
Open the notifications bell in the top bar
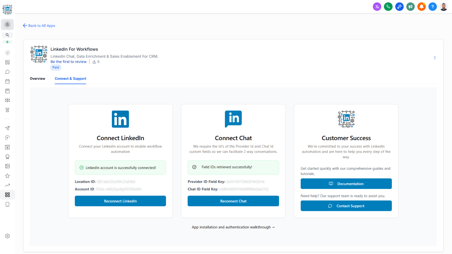[x=421, y=7]
